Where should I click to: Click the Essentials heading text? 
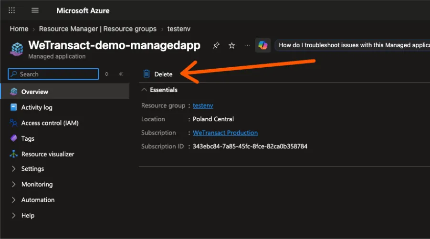(x=164, y=90)
